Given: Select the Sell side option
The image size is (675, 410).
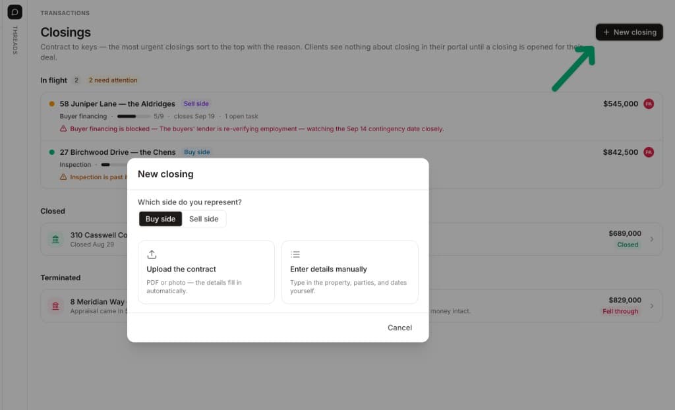Looking at the screenshot, I should click(204, 219).
